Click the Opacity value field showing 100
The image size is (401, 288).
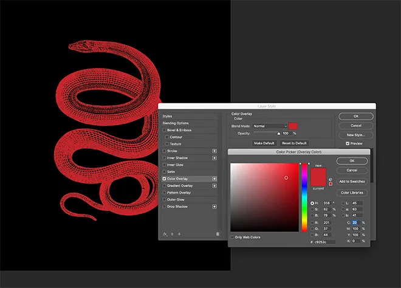pyautogui.click(x=287, y=133)
